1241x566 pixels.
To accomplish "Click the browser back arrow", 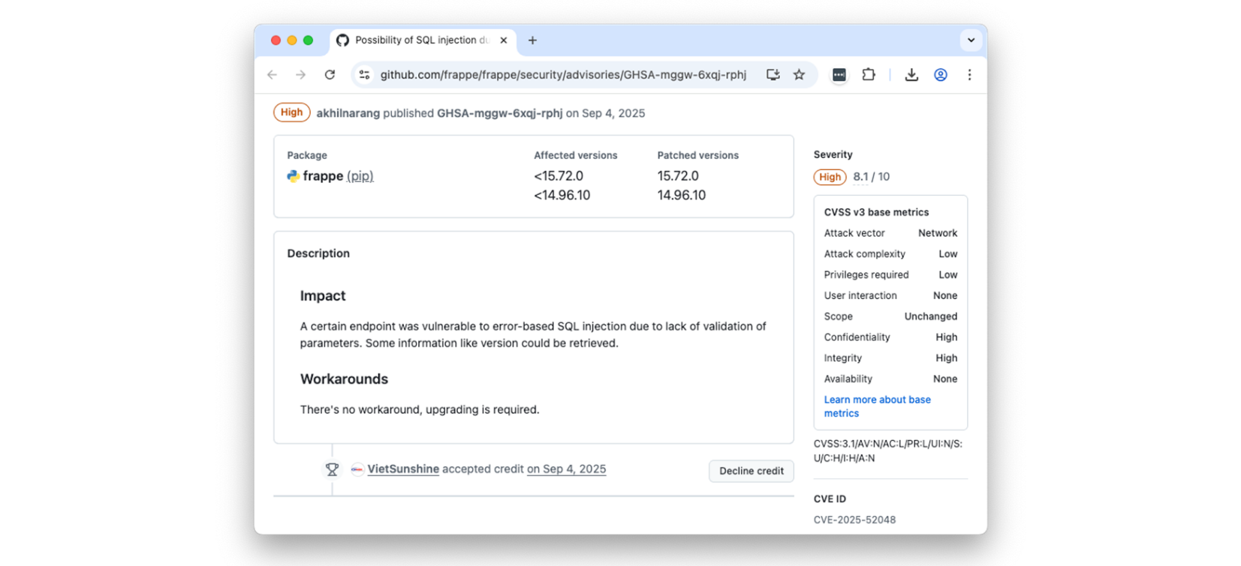I will 272,75.
